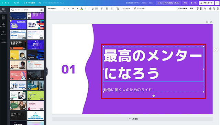Open the transparency icon
Image resolution: width=220 pixels, height=125 pixels.
point(201,9)
